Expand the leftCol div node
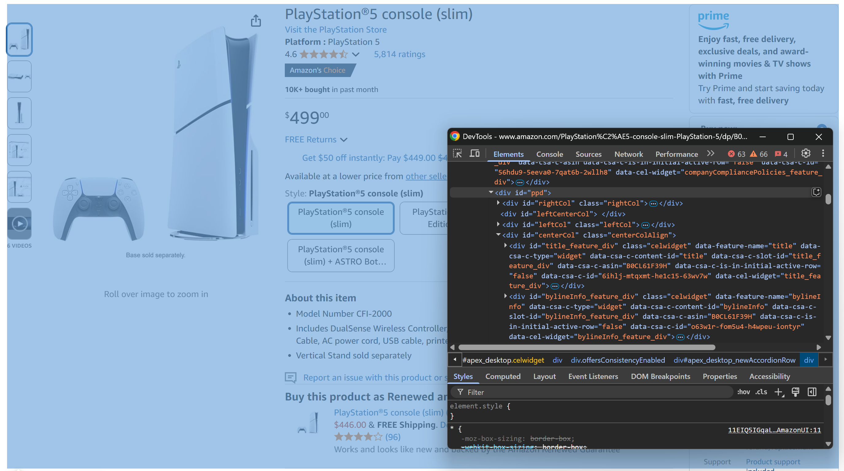Screen dimensions: 844x471 (498, 224)
